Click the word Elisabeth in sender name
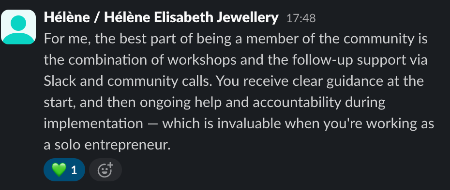The image size is (450, 190). tap(184, 18)
